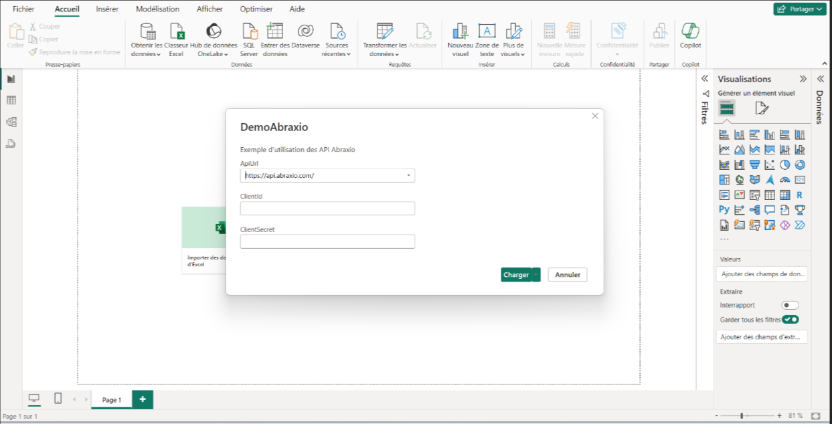Go to the Afficher ribbon tab

click(x=210, y=9)
